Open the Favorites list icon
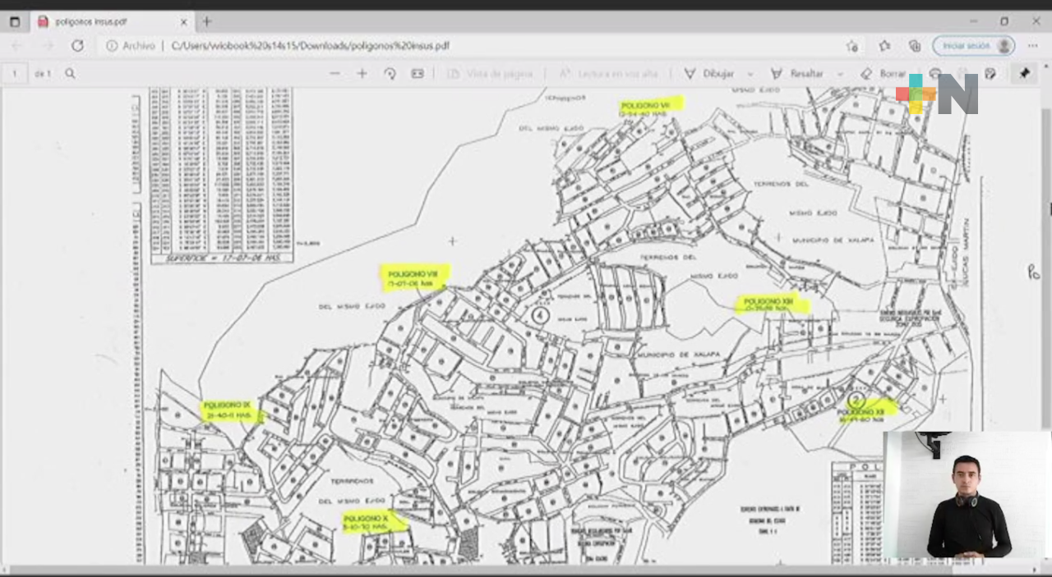The width and height of the screenshot is (1052, 577). click(884, 46)
